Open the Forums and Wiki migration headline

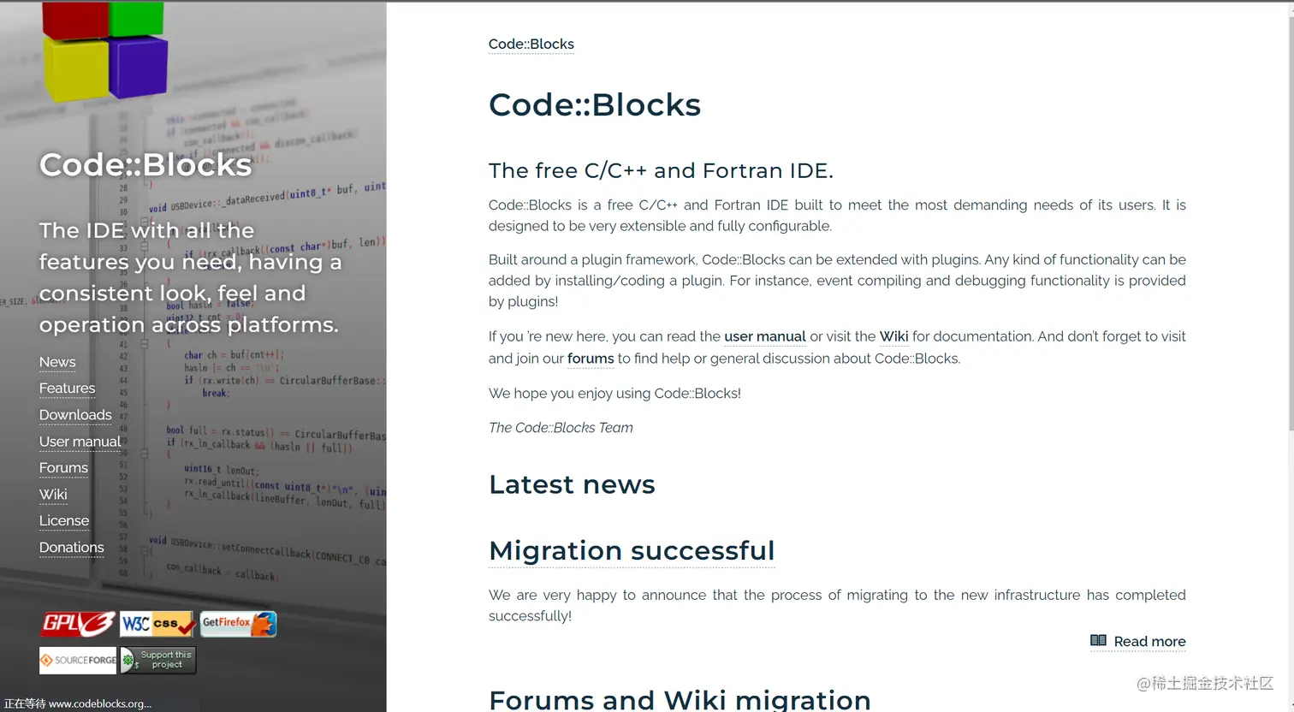click(x=680, y=699)
